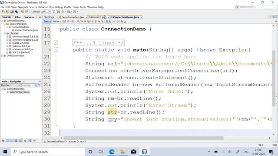
Task: Open the Refactor menu
Action: tap(43, 7)
